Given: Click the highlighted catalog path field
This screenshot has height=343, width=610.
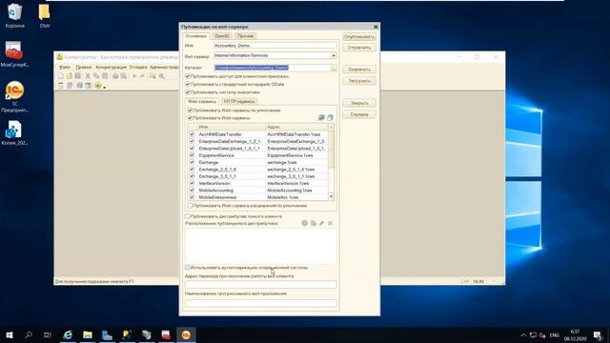Looking at the screenshot, I should (272, 68).
